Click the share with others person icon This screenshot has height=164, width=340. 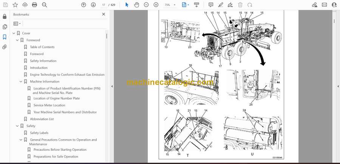coord(334,5)
